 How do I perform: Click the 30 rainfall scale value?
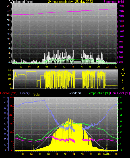[11, 97]
